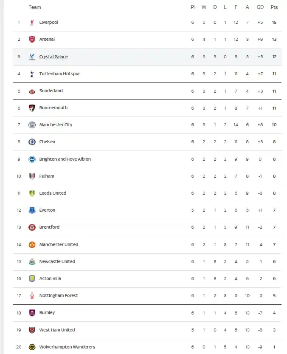Image resolution: width=287 pixels, height=354 pixels.
Task: Click the Wolverhampton Wanderers club crest
Action: 32,347
